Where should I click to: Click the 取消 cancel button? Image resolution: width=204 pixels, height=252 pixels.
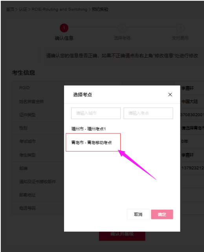pos(138,214)
